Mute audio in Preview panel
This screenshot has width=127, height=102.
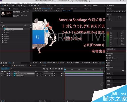(x=120, y=11)
